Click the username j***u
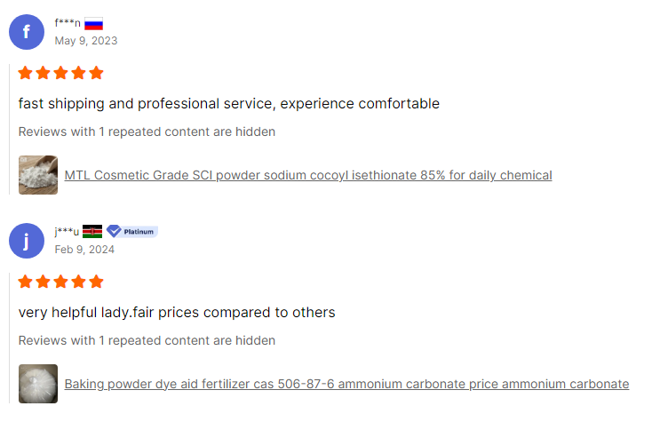This screenshot has height=422, width=668. point(67,232)
